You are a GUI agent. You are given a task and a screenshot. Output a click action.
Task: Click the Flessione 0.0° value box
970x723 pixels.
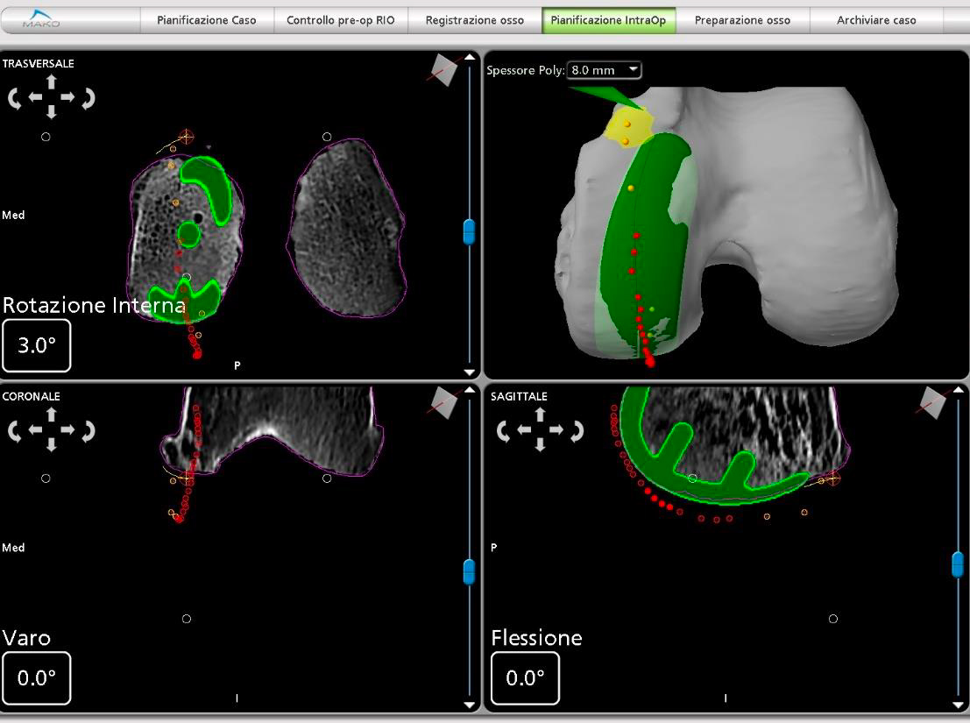525,677
